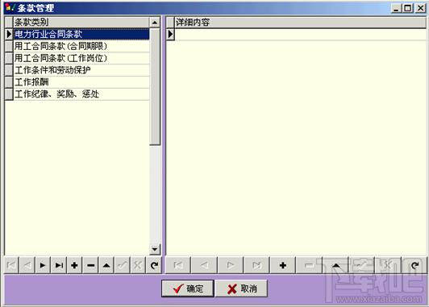This screenshot has height=307, width=429.
Task: Click the 取消 cancel button
Action: (x=241, y=288)
